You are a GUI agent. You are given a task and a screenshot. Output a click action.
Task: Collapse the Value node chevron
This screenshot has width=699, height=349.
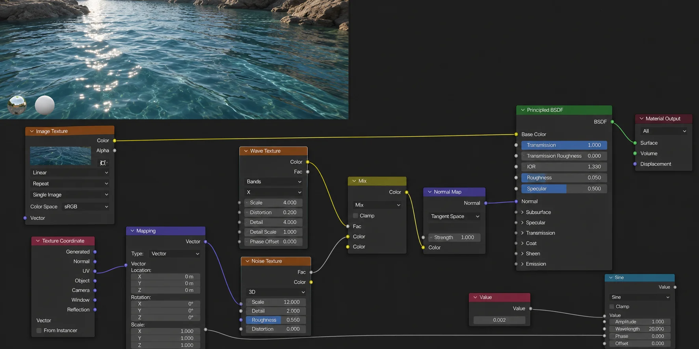click(475, 297)
